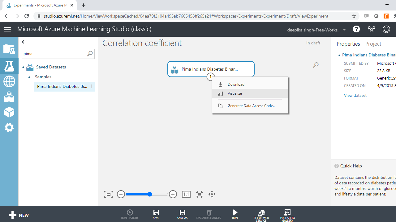Click the Pima Indians Diabetes properties heading
This screenshot has width=396, height=222.
tap(369, 55)
